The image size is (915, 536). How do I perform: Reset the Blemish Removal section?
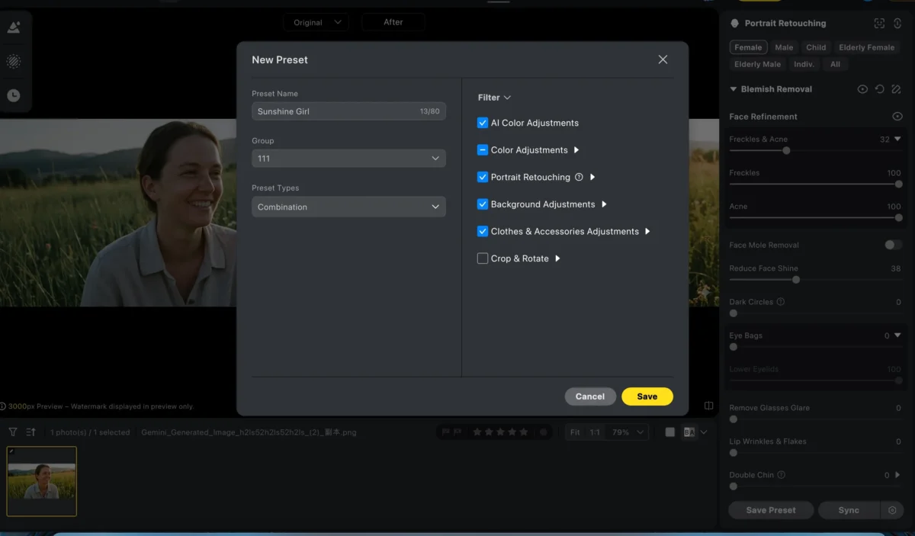(x=879, y=89)
